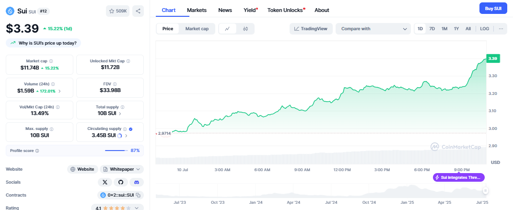The image size is (513, 210).
Task: Click the Profile score progress bar
Action: [x=117, y=151]
